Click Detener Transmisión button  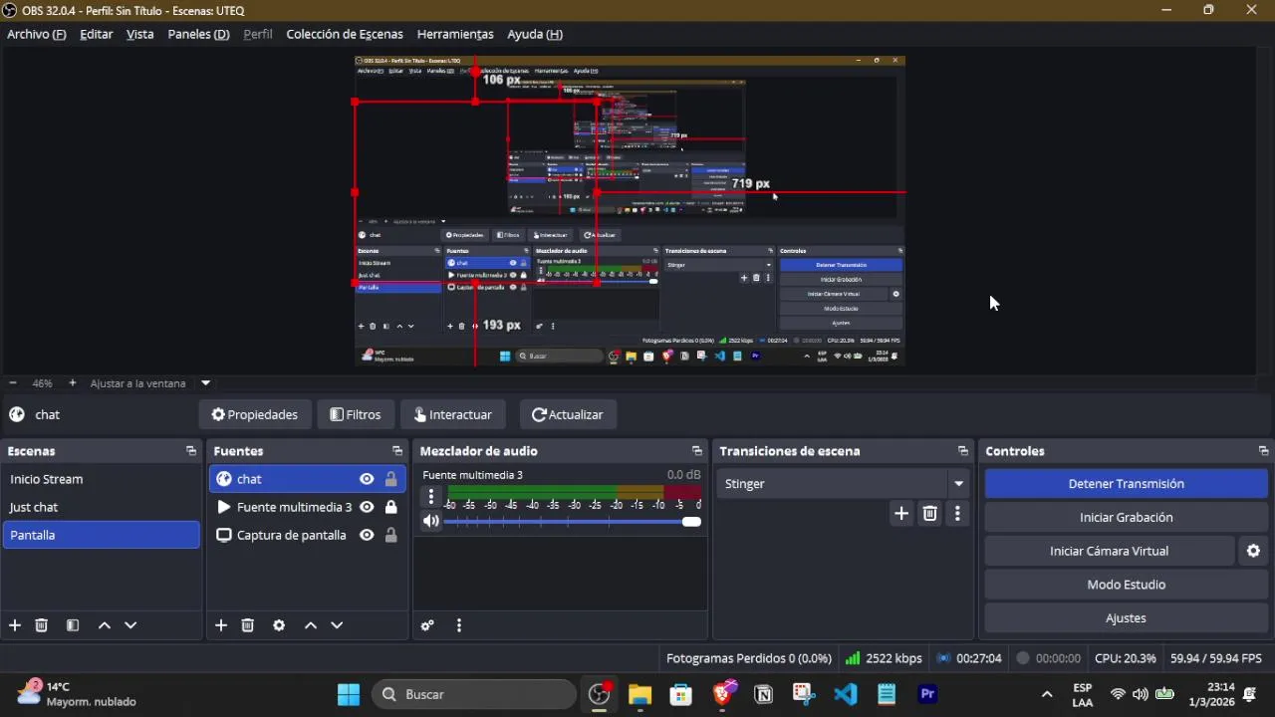click(1127, 484)
